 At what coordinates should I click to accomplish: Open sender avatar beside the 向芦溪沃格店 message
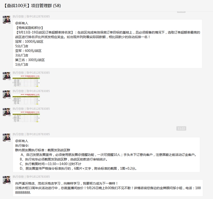click(x=7, y=180)
